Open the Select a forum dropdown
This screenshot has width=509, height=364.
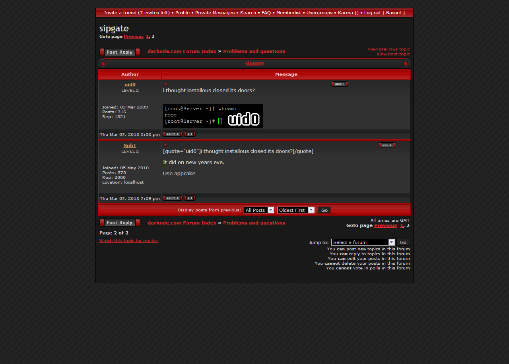coord(363,242)
